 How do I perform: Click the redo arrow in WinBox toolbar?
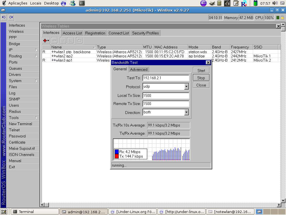click(11, 17)
